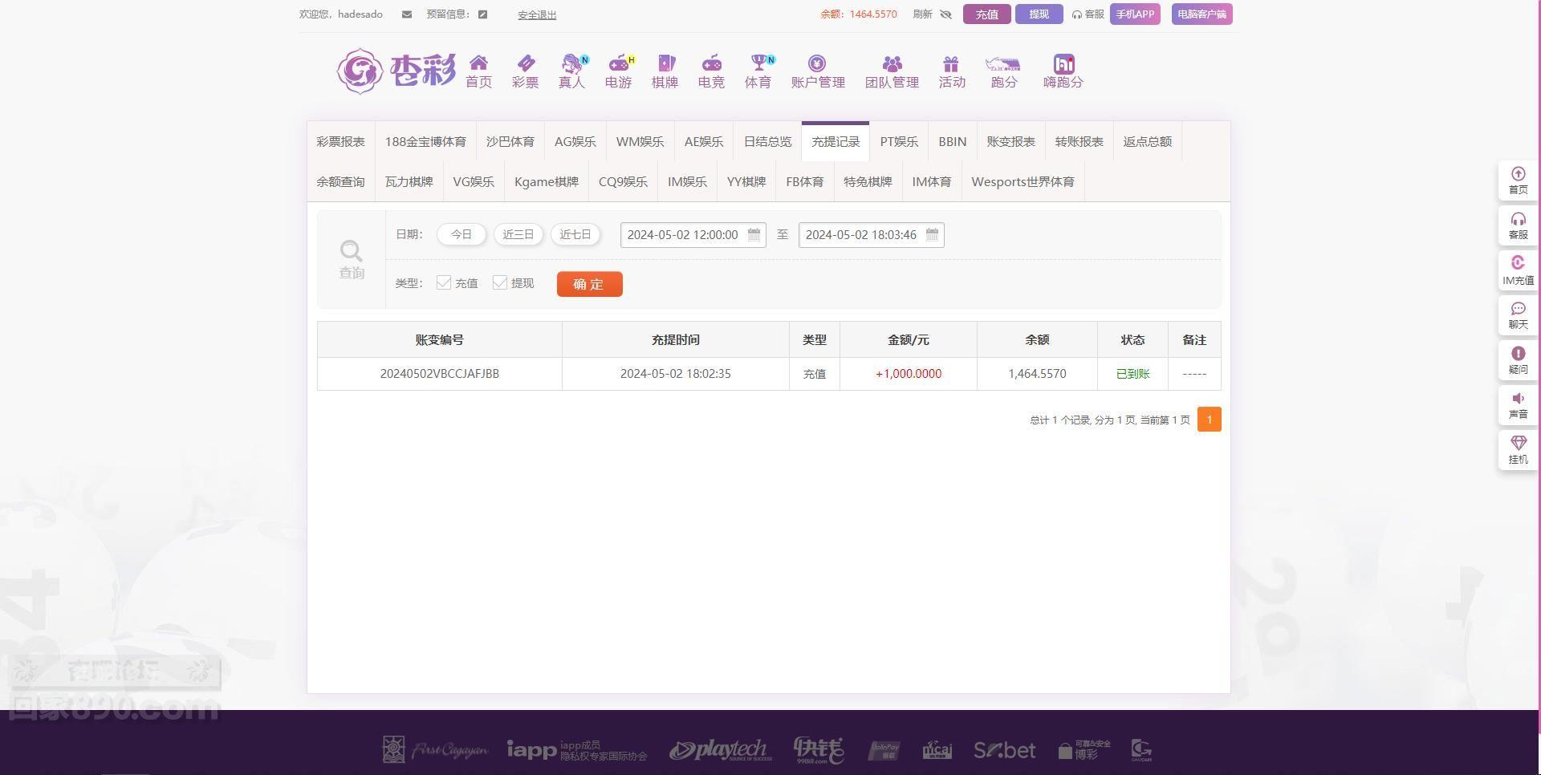Viewport: 1541px width, 775px height.
Task: Open the end date calendar picker
Action: [932, 235]
